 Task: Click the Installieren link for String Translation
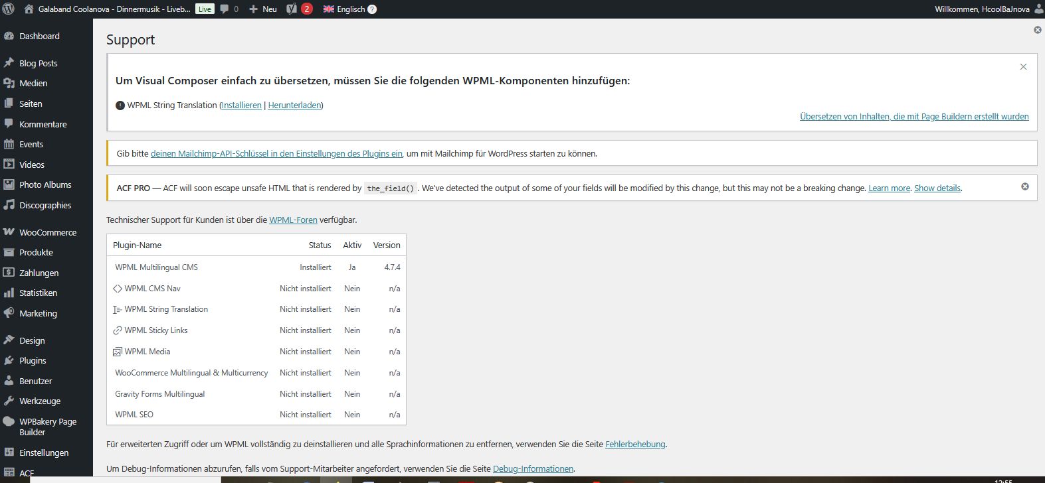point(242,105)
